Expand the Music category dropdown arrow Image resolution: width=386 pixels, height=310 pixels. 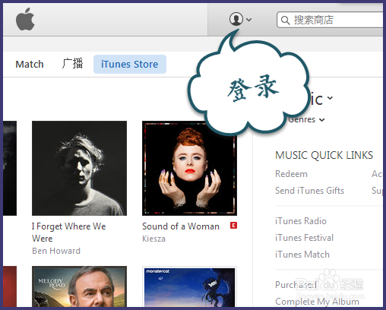tap(330, 98)
